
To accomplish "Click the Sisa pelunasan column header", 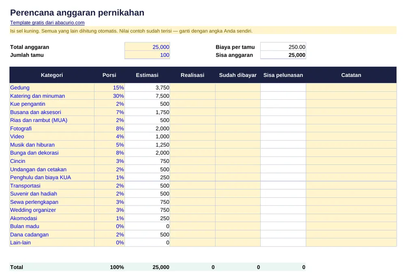I will point(283,75).
